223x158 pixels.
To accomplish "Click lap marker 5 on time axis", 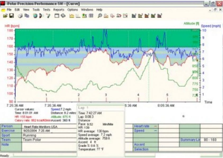I will tap(167, 95).
